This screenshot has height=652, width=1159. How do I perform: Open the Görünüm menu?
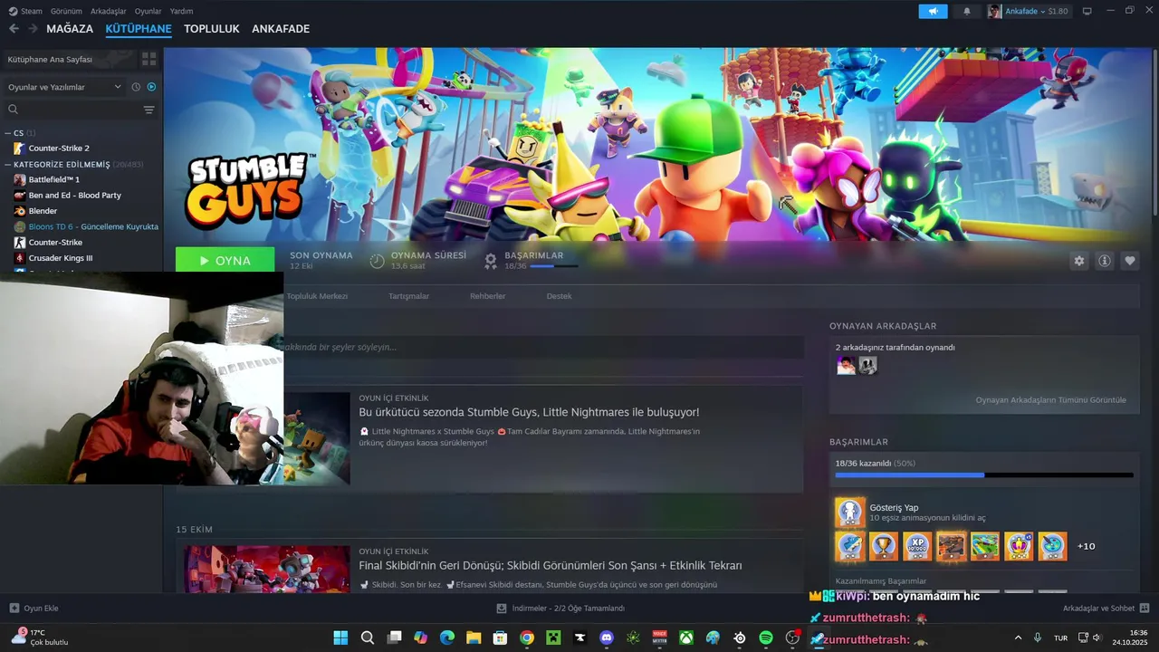[66, 11]
